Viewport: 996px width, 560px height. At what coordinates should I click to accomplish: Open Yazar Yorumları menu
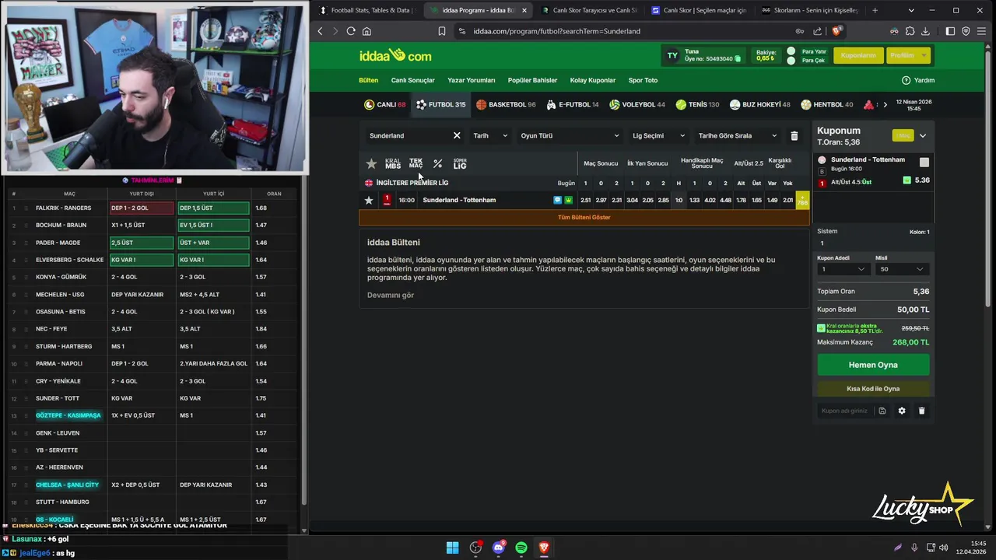(471, 80)
